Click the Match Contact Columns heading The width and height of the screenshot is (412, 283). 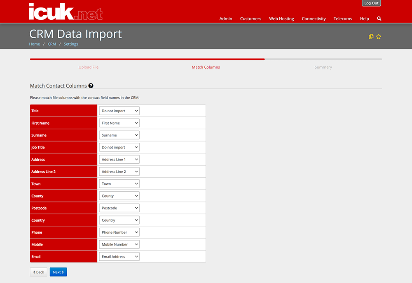(59, 86)
